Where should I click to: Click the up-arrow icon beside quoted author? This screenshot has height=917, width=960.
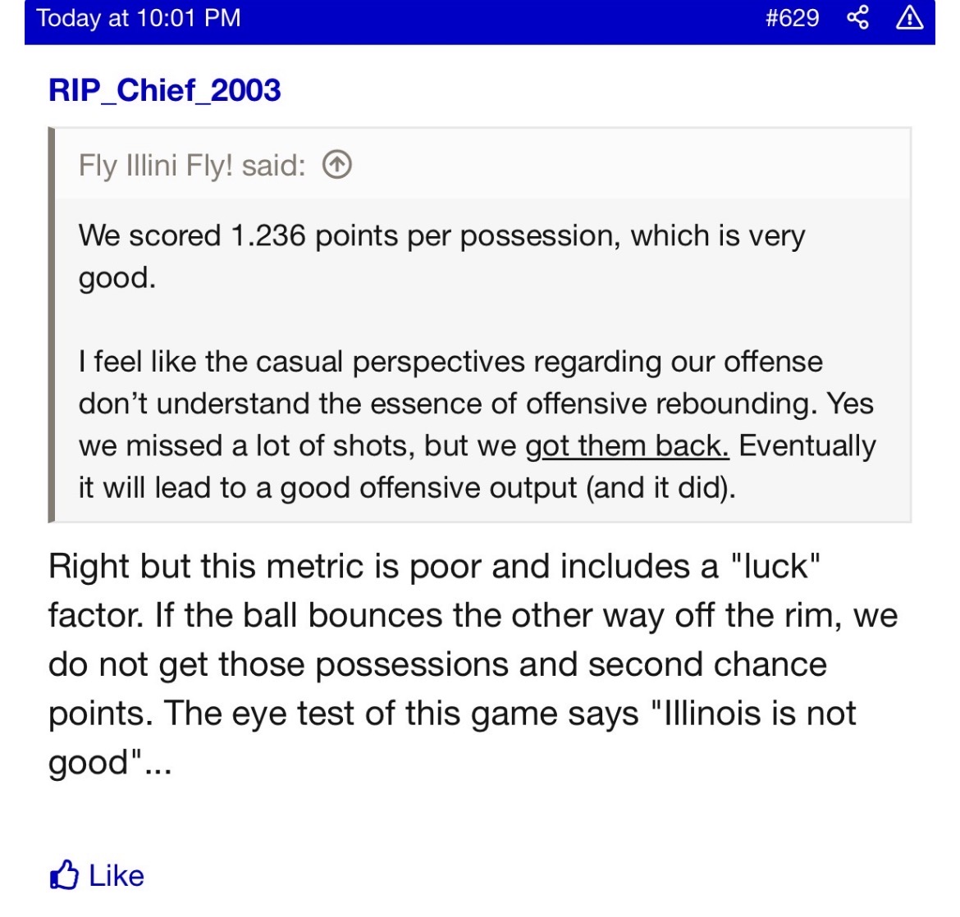(x=337, y=164)
